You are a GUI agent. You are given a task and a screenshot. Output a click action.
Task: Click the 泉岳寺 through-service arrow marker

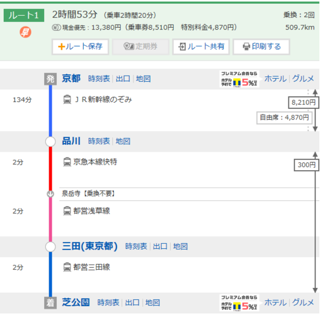[50, 194]
